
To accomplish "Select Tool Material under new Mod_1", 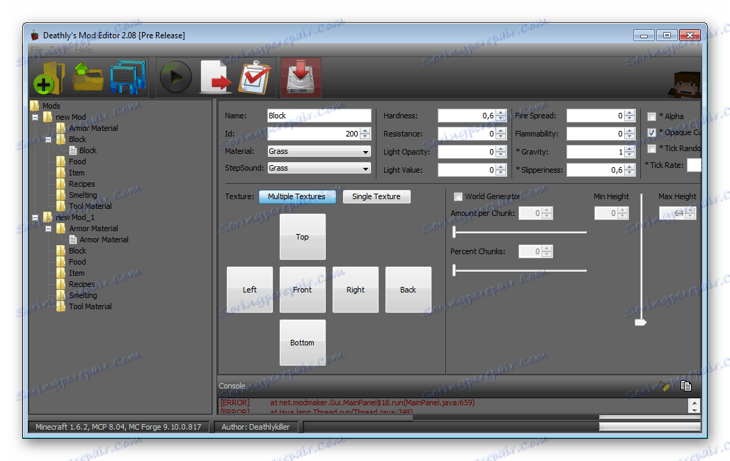I will click(x=90, y=306).
